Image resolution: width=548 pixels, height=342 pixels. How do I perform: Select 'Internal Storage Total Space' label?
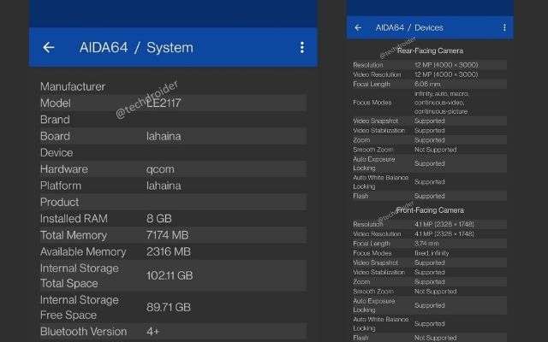80,275
